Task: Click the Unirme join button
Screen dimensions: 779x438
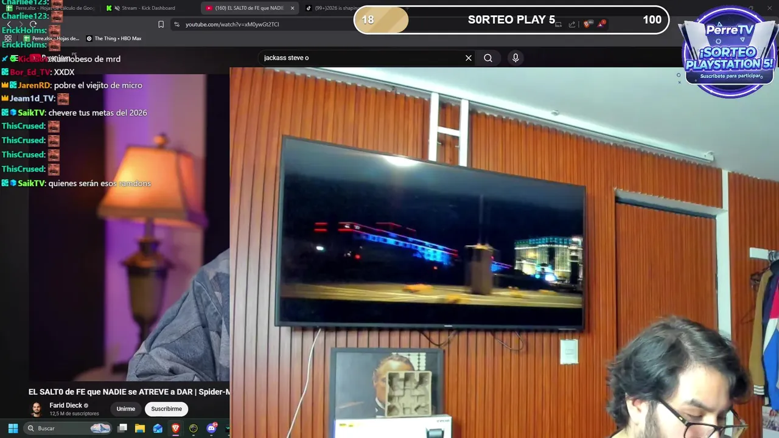Action: coord(126,409)
